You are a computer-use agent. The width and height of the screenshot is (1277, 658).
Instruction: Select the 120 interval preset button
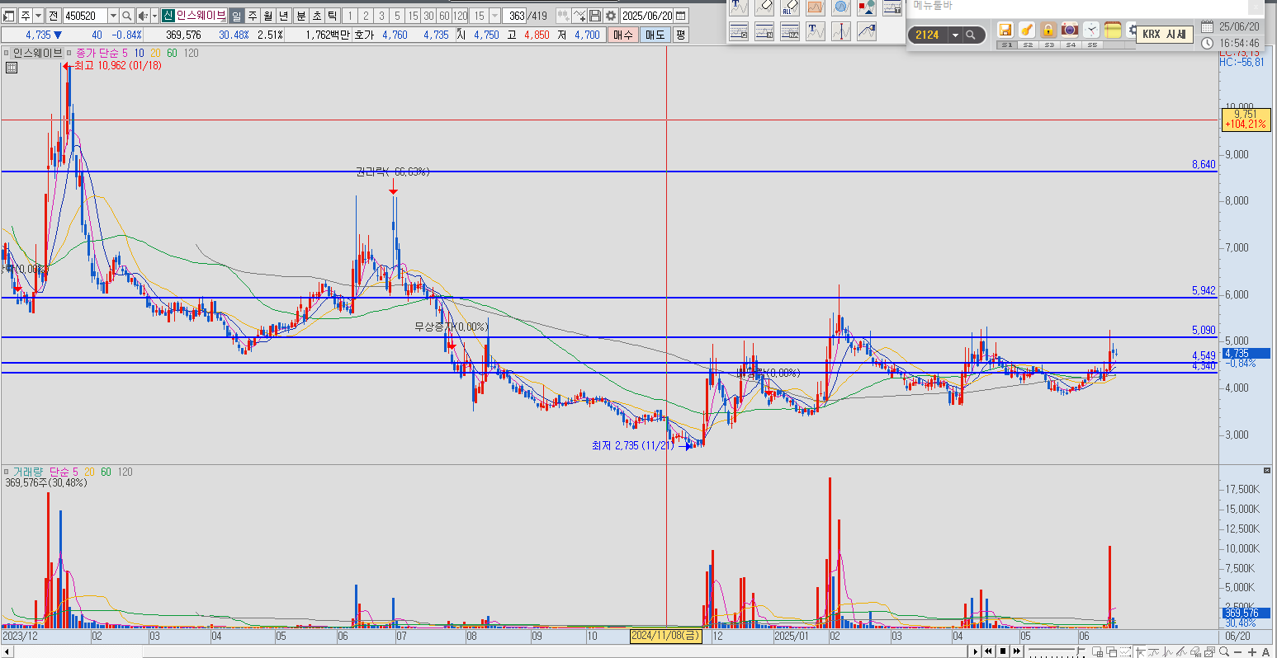click(460, 16)
